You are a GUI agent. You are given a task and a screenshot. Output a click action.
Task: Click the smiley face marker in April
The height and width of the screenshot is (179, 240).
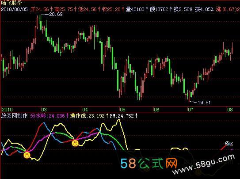click(75, 143)
